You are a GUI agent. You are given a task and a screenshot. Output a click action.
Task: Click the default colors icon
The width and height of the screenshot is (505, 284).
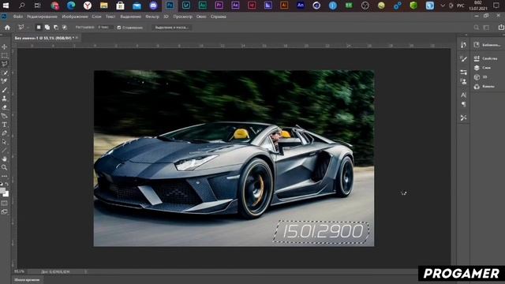coord(2,184)
